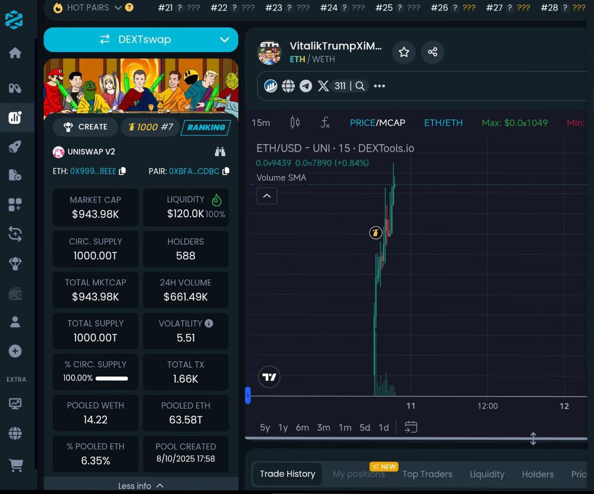Open the Telegram link icon
Image resolution: width=594 pixels, height=494 pixels.
tap(306, 86)
